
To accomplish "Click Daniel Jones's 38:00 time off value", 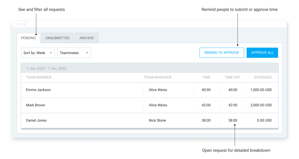I will pyautogui.click(x=233, y=120).
